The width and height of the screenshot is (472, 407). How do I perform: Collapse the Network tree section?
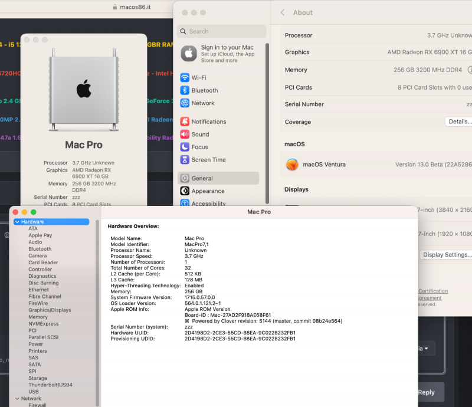point(17,399)
